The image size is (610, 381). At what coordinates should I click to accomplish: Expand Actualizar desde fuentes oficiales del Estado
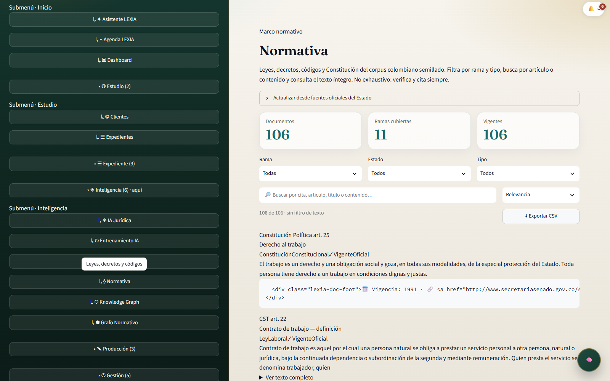pyautogui.click(x=419, y=98)
